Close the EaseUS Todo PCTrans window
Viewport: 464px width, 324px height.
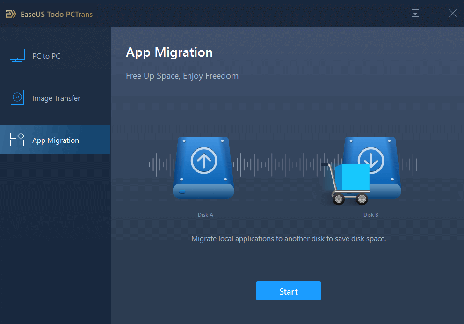pos(452,13)
